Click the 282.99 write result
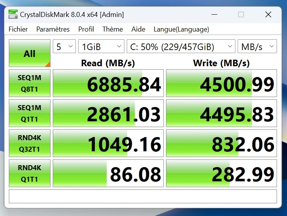 (x=222, y=173)
